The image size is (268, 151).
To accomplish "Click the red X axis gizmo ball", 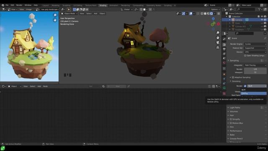I will click(218, 24).
